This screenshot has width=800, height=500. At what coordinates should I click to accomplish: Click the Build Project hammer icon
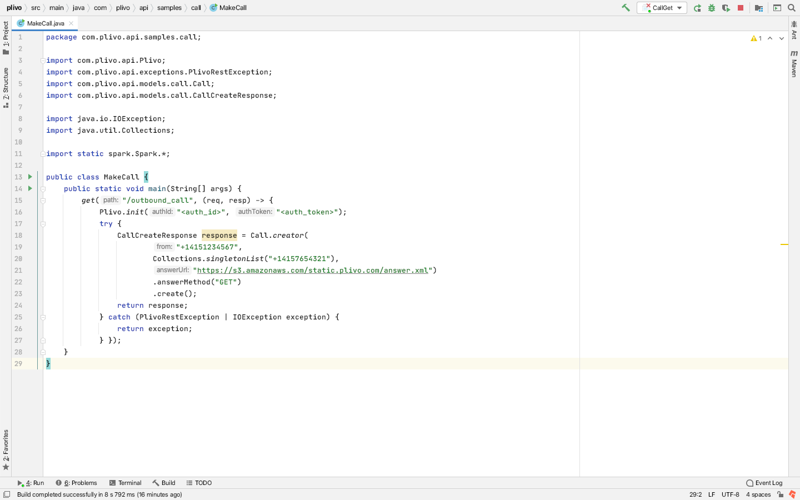[x=626, y=8]
